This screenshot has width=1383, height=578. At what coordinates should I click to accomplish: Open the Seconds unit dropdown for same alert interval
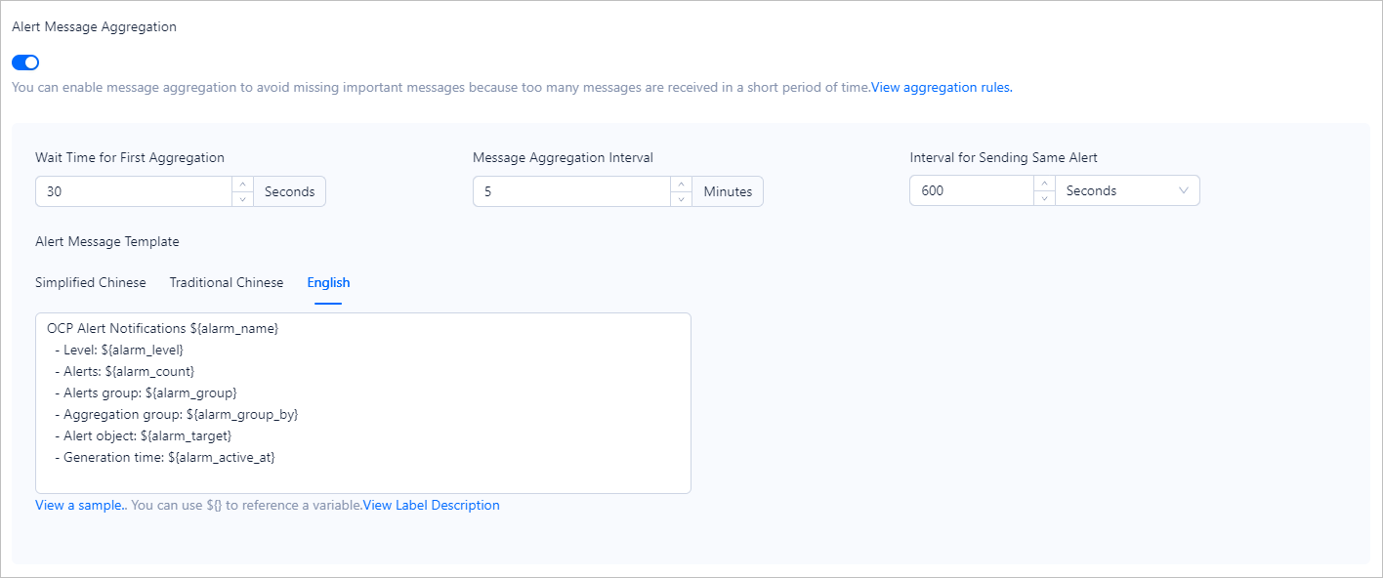click(x=1127, y=191)
